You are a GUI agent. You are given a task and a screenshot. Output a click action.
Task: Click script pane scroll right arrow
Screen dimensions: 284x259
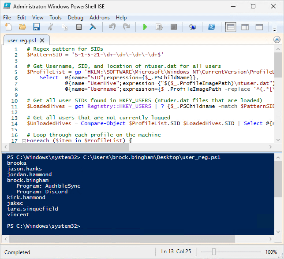tap(270, 147)
